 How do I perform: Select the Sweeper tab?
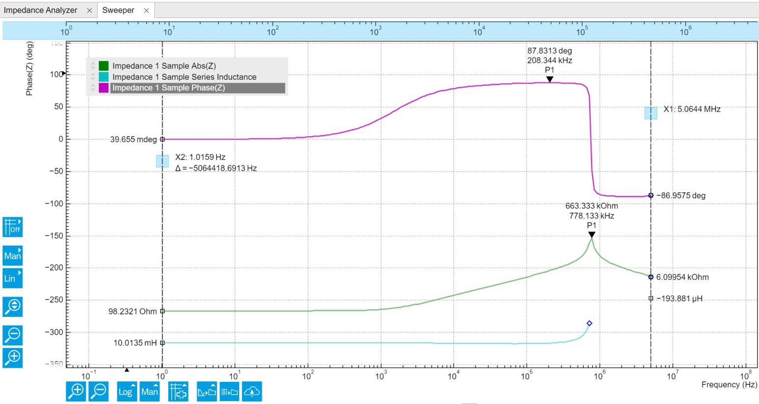tap(119, 10)
